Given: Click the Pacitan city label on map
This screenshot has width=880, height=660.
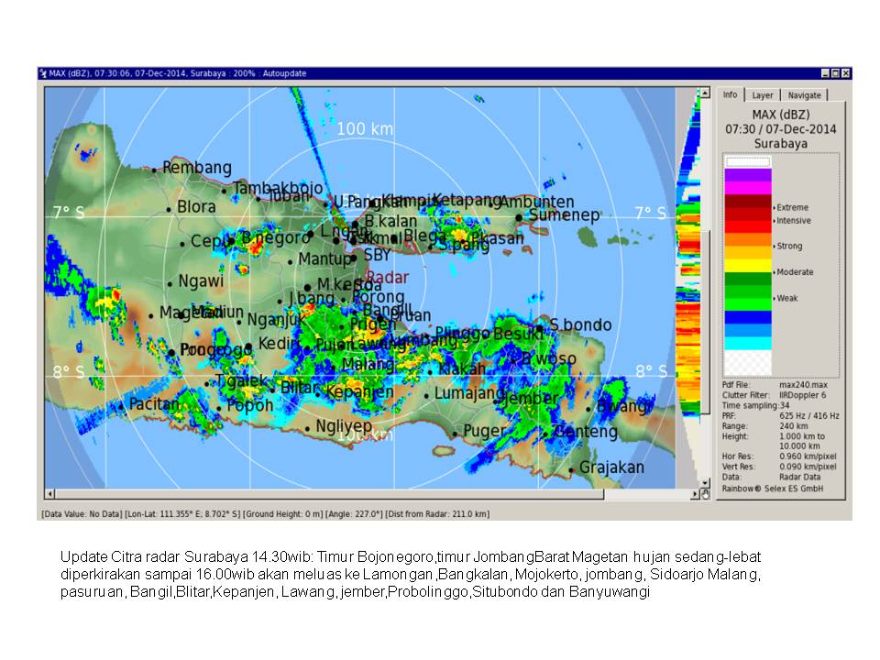Looking at the screenshot, I should click(x=154, y=403).
